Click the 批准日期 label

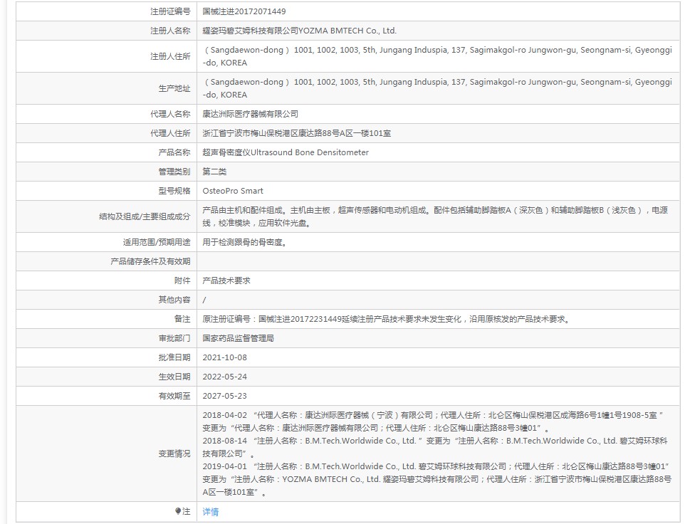[174, 357]
